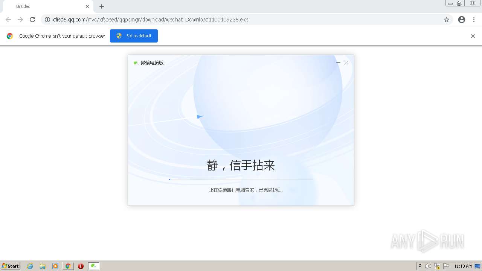Click the WeChat logo in installer title
482x271 pixels.
pos(136,63)
